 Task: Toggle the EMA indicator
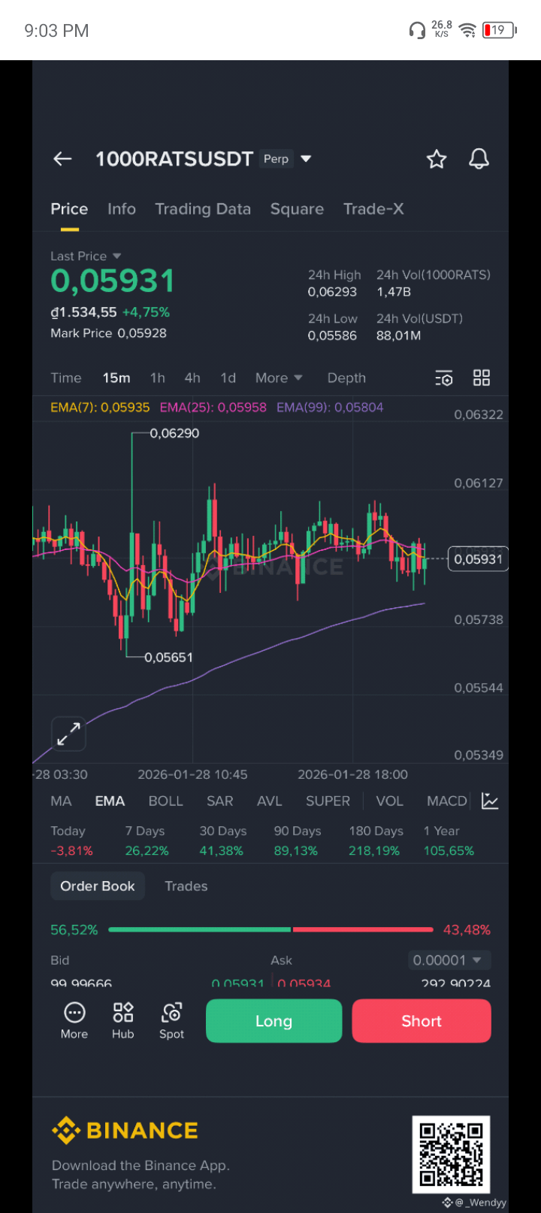110,801
